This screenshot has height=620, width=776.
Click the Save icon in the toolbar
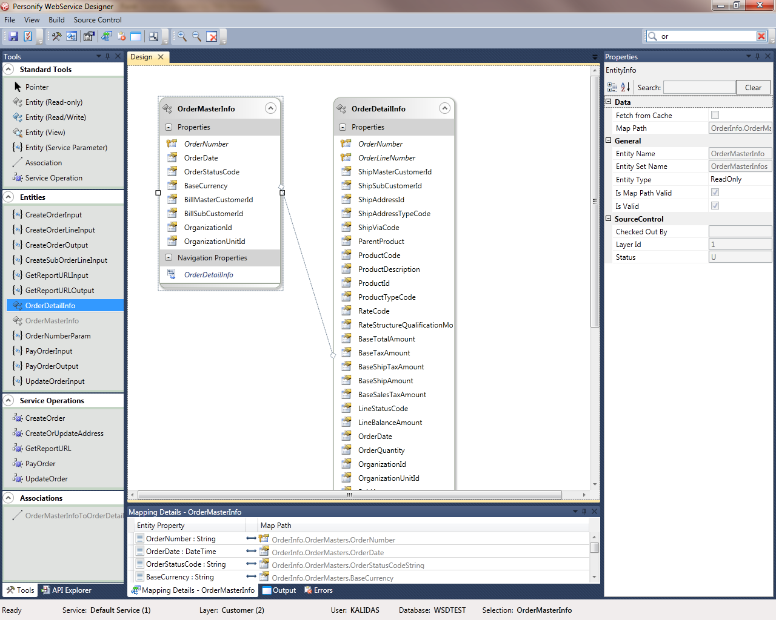point(13,36)
